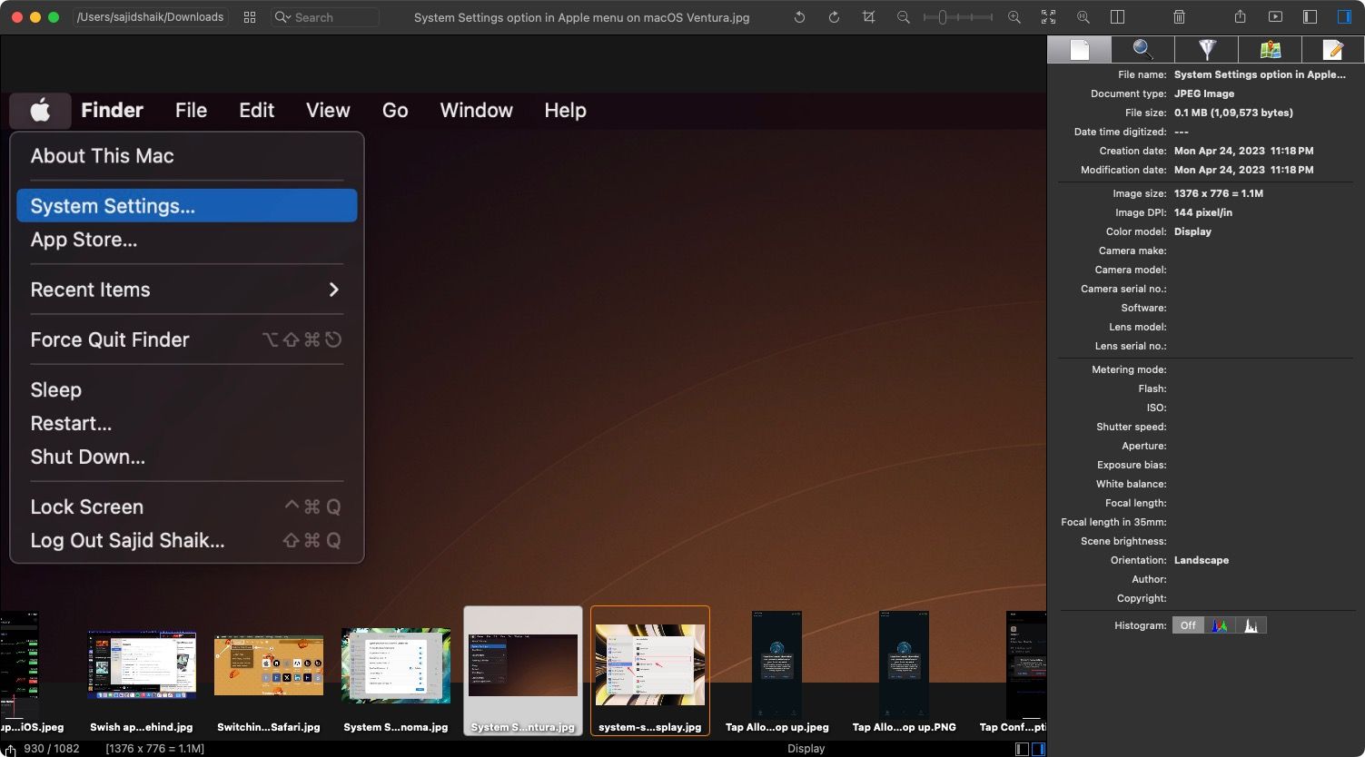Rotate the image counterclockwise

click(798, 16)
